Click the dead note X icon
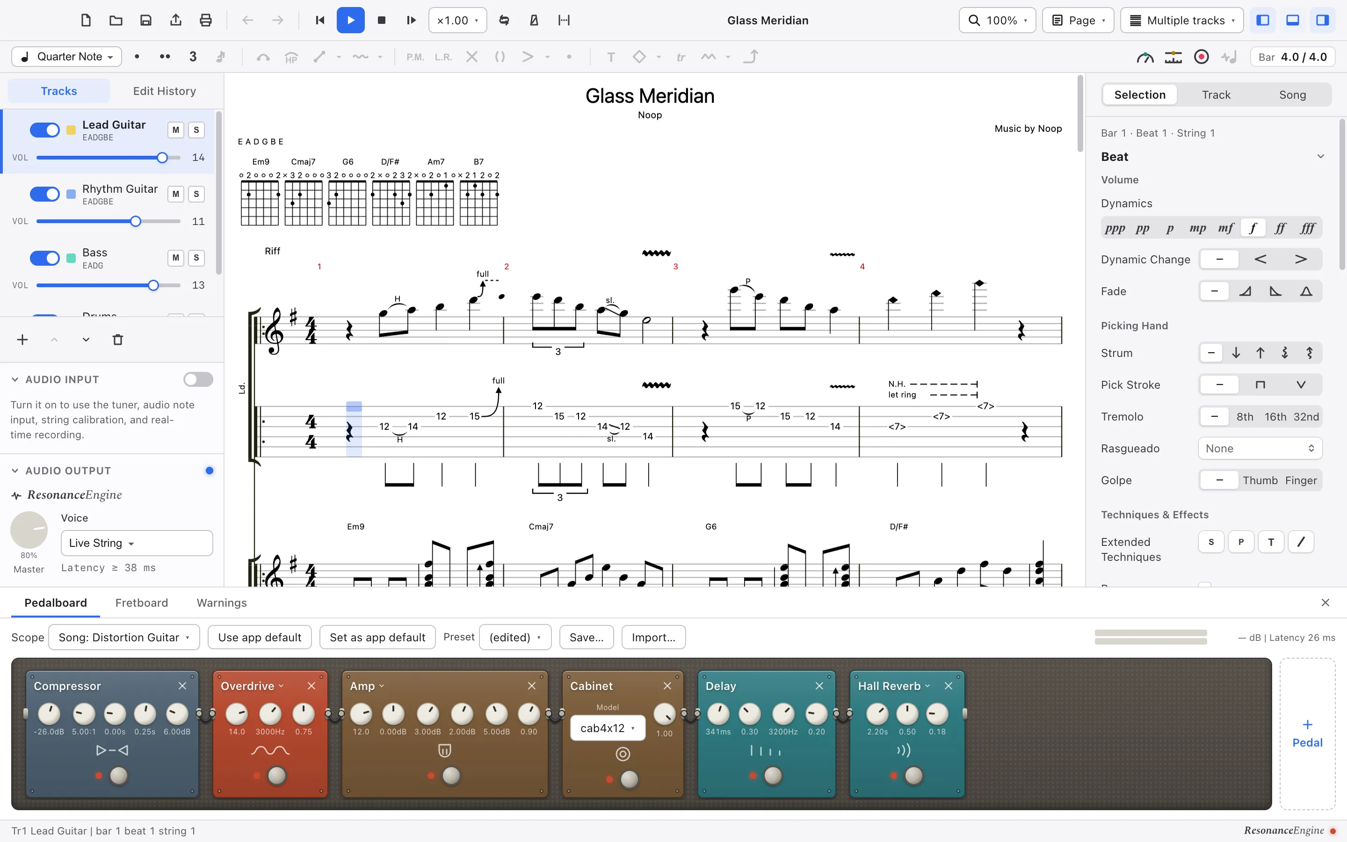The image size is (1347, 842). (471, 57)
